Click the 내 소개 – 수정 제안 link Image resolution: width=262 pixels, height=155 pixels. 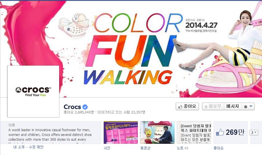(28, 147)
